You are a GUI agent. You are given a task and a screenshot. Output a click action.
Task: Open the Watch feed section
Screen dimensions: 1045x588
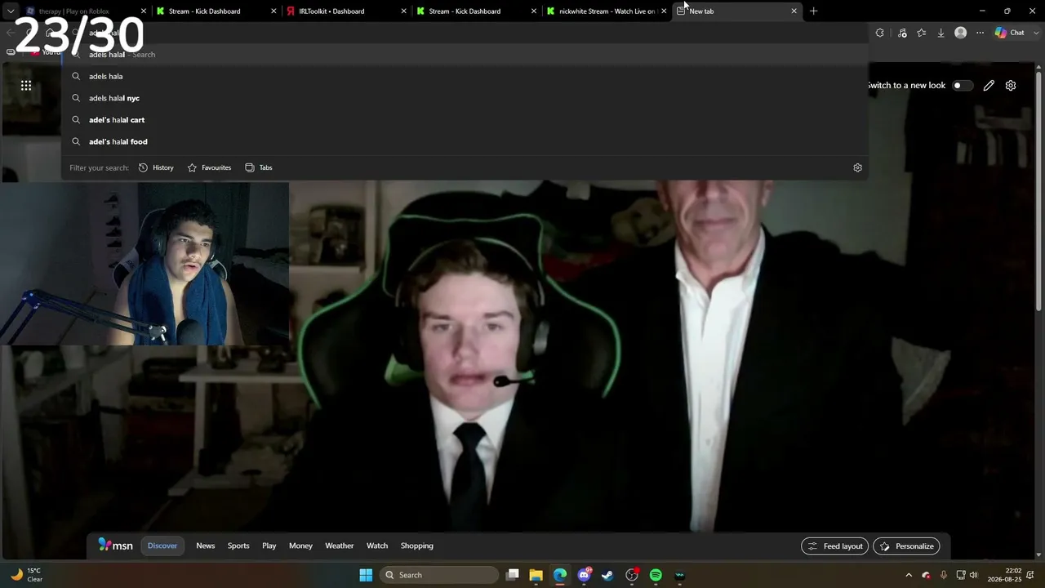(x=377, y=546)
